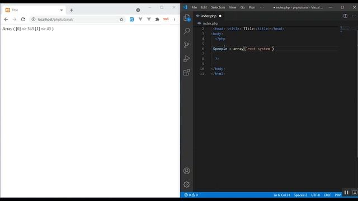The height and width of the screenshot is (201, 358).
Task: Click the red 'root' extension icon
Action: point(166,19)
